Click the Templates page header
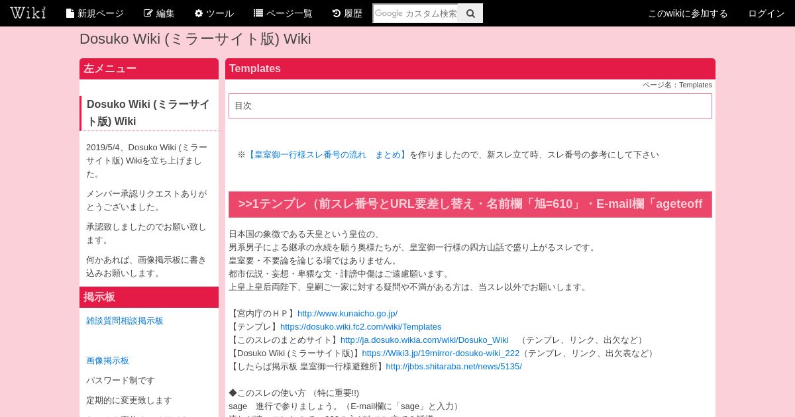Viewport: 795px width, 417px height. coord(470,69)
